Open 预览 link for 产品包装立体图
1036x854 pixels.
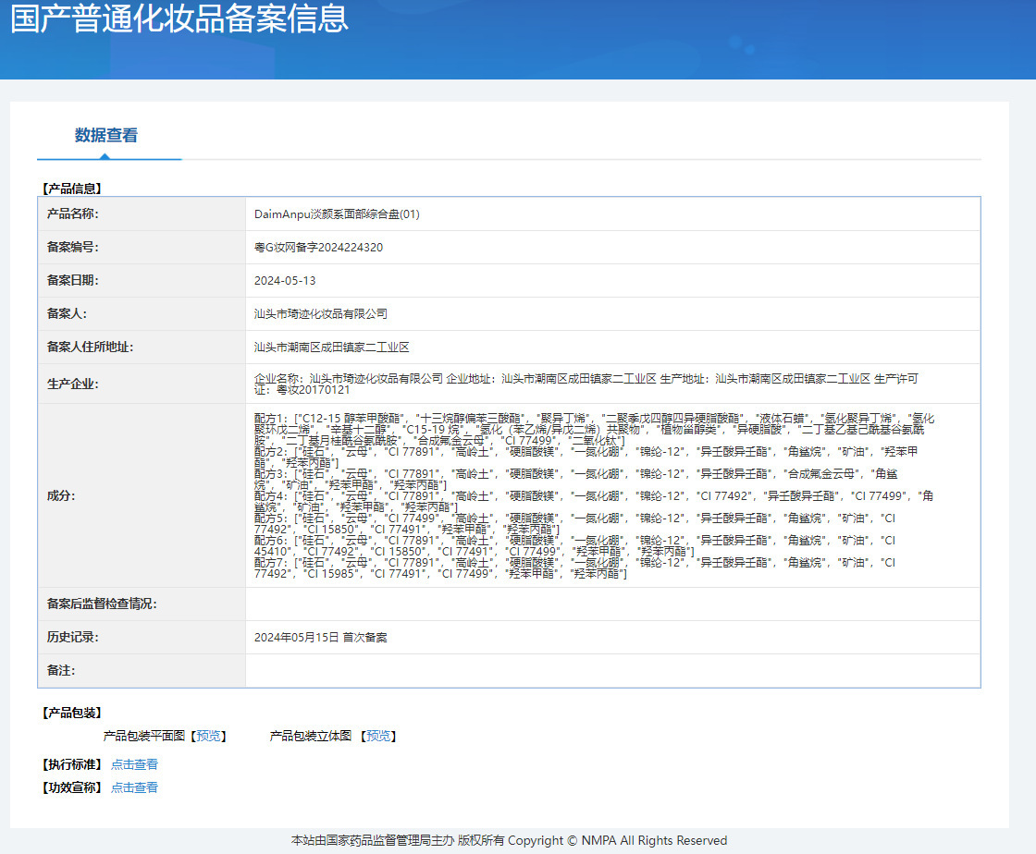coord(378,736)
